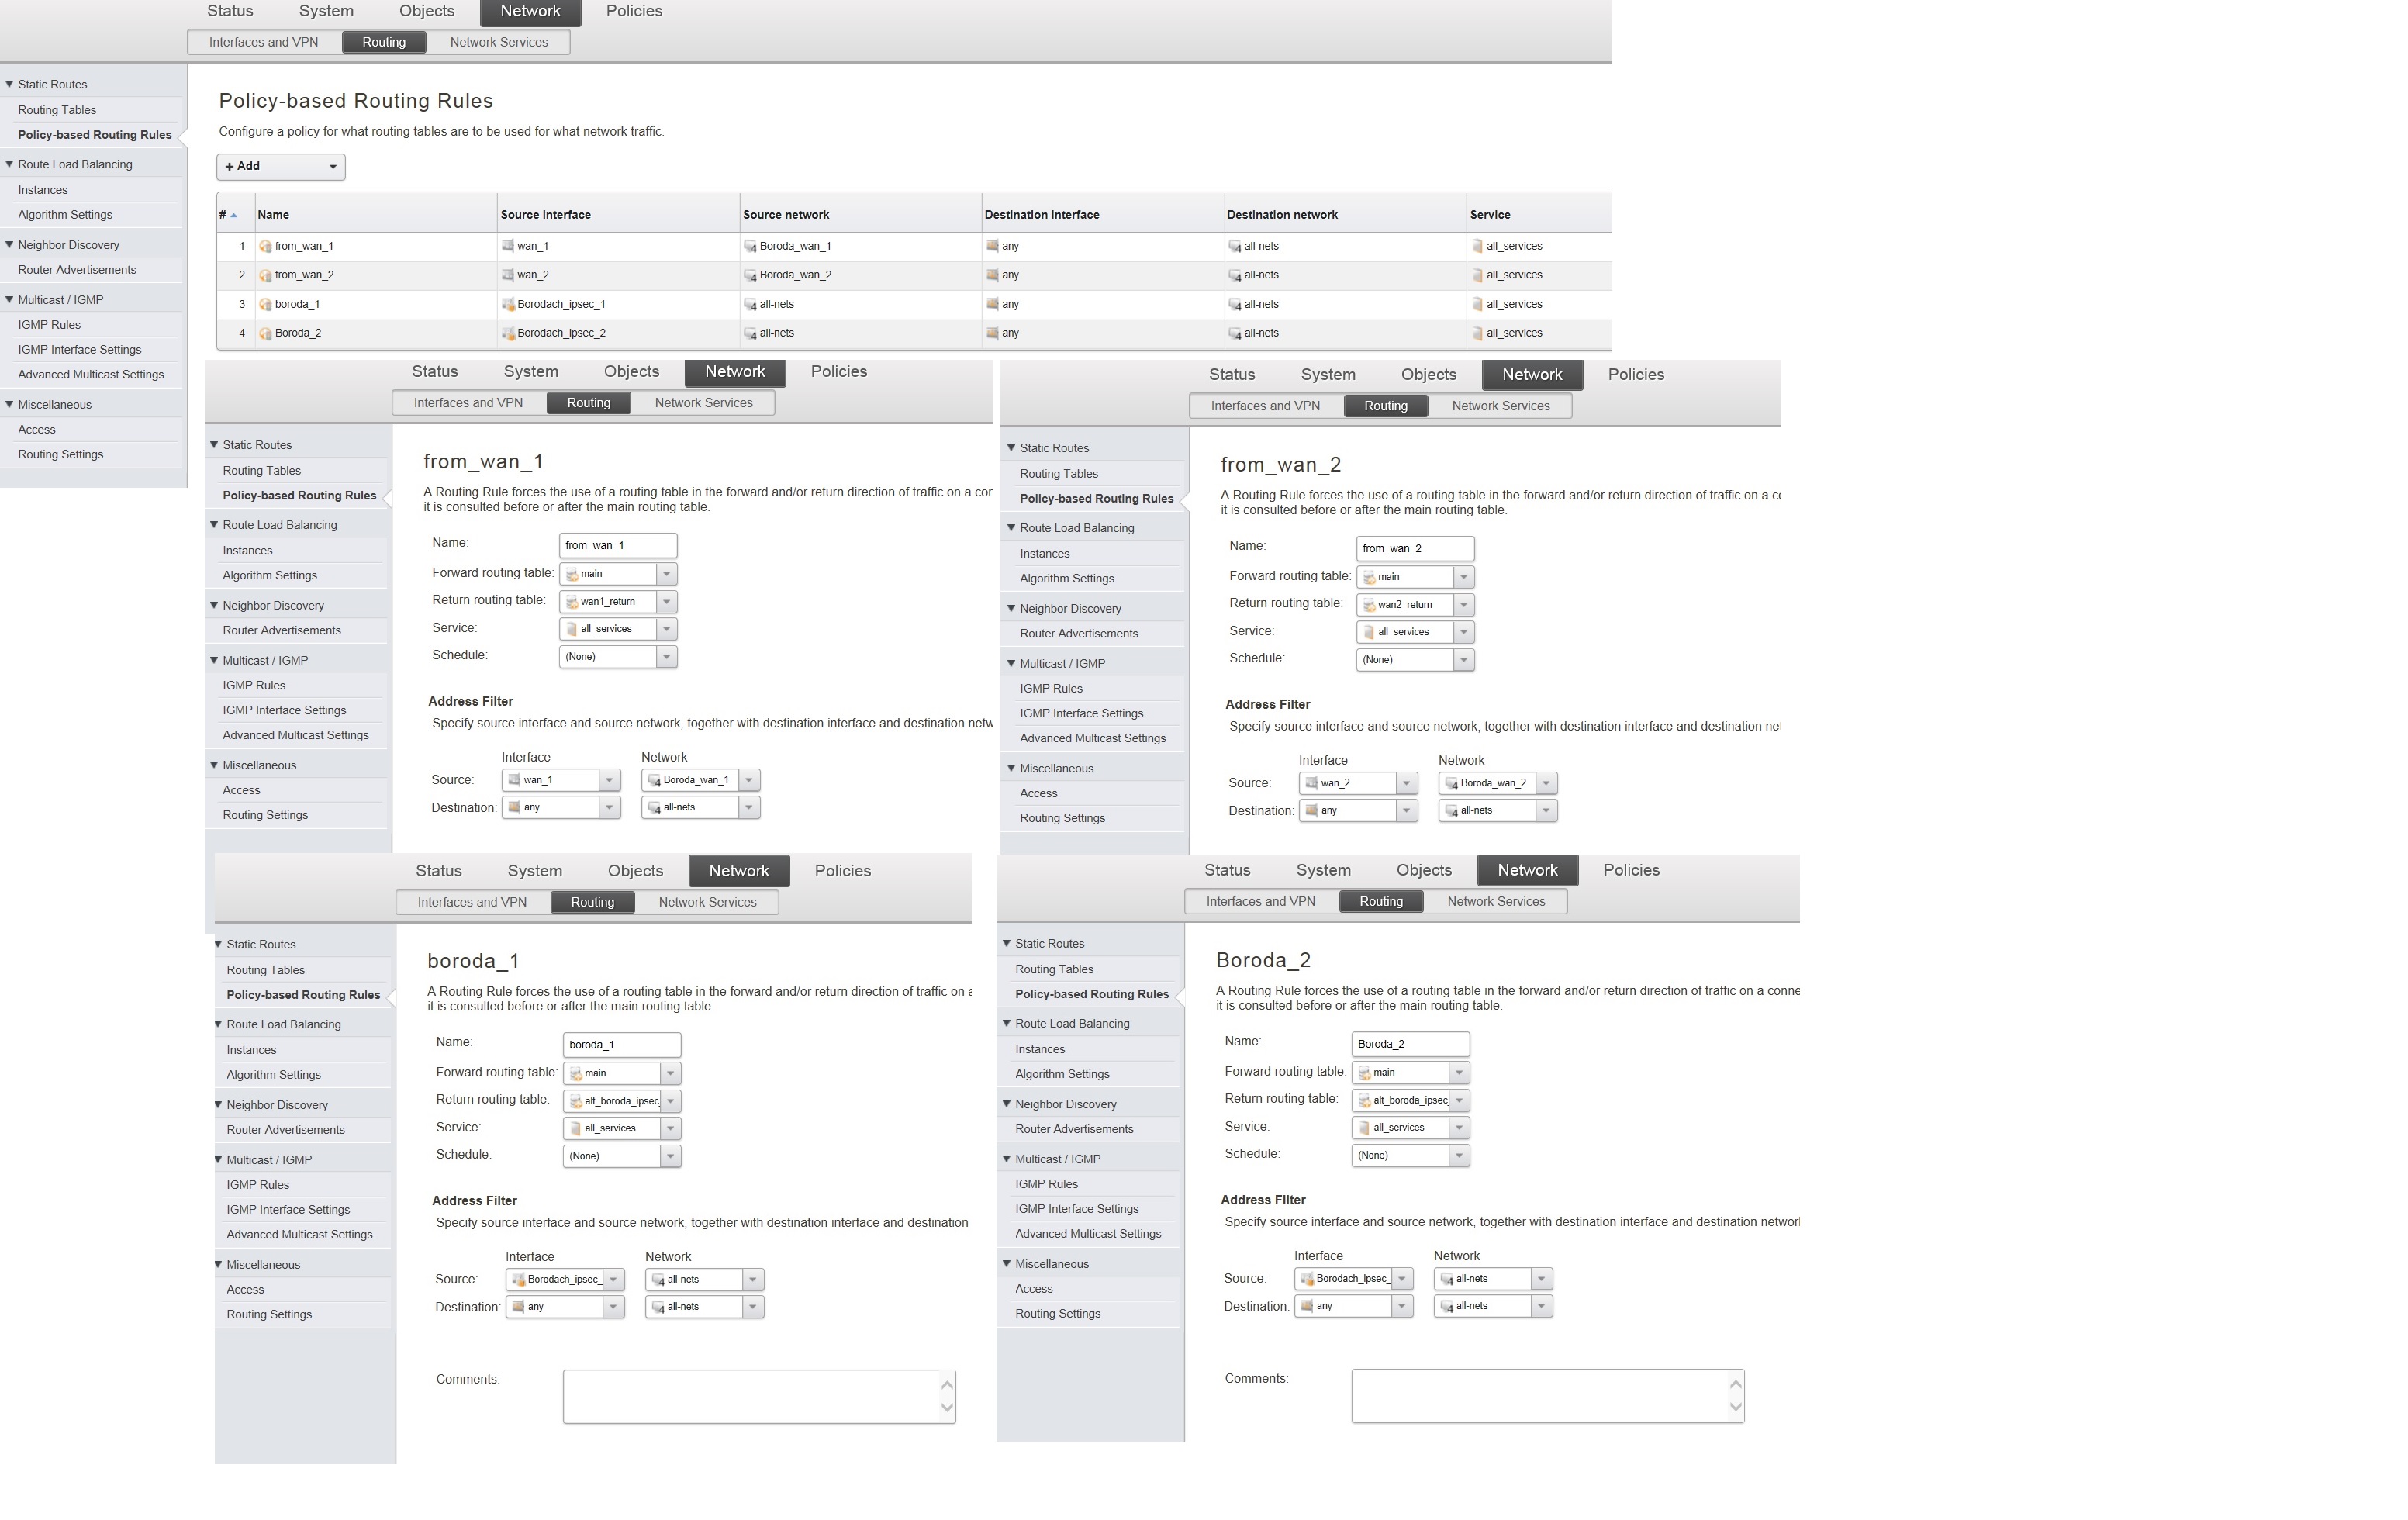This screenshot has width=2408, height=1520.
Task: Open the Policies tab in the top menu
Action: point(634,11)
